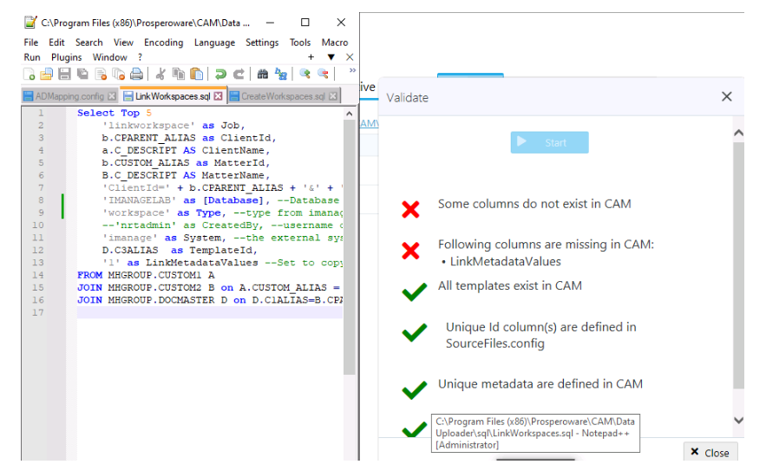This screenshot has height=471, width=766.
Task: Click the editor scrollbar up arrow
Action: tap(350, 114)
